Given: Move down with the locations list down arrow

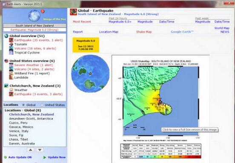Looking at the screenshot, I should (x=40, y=150).
